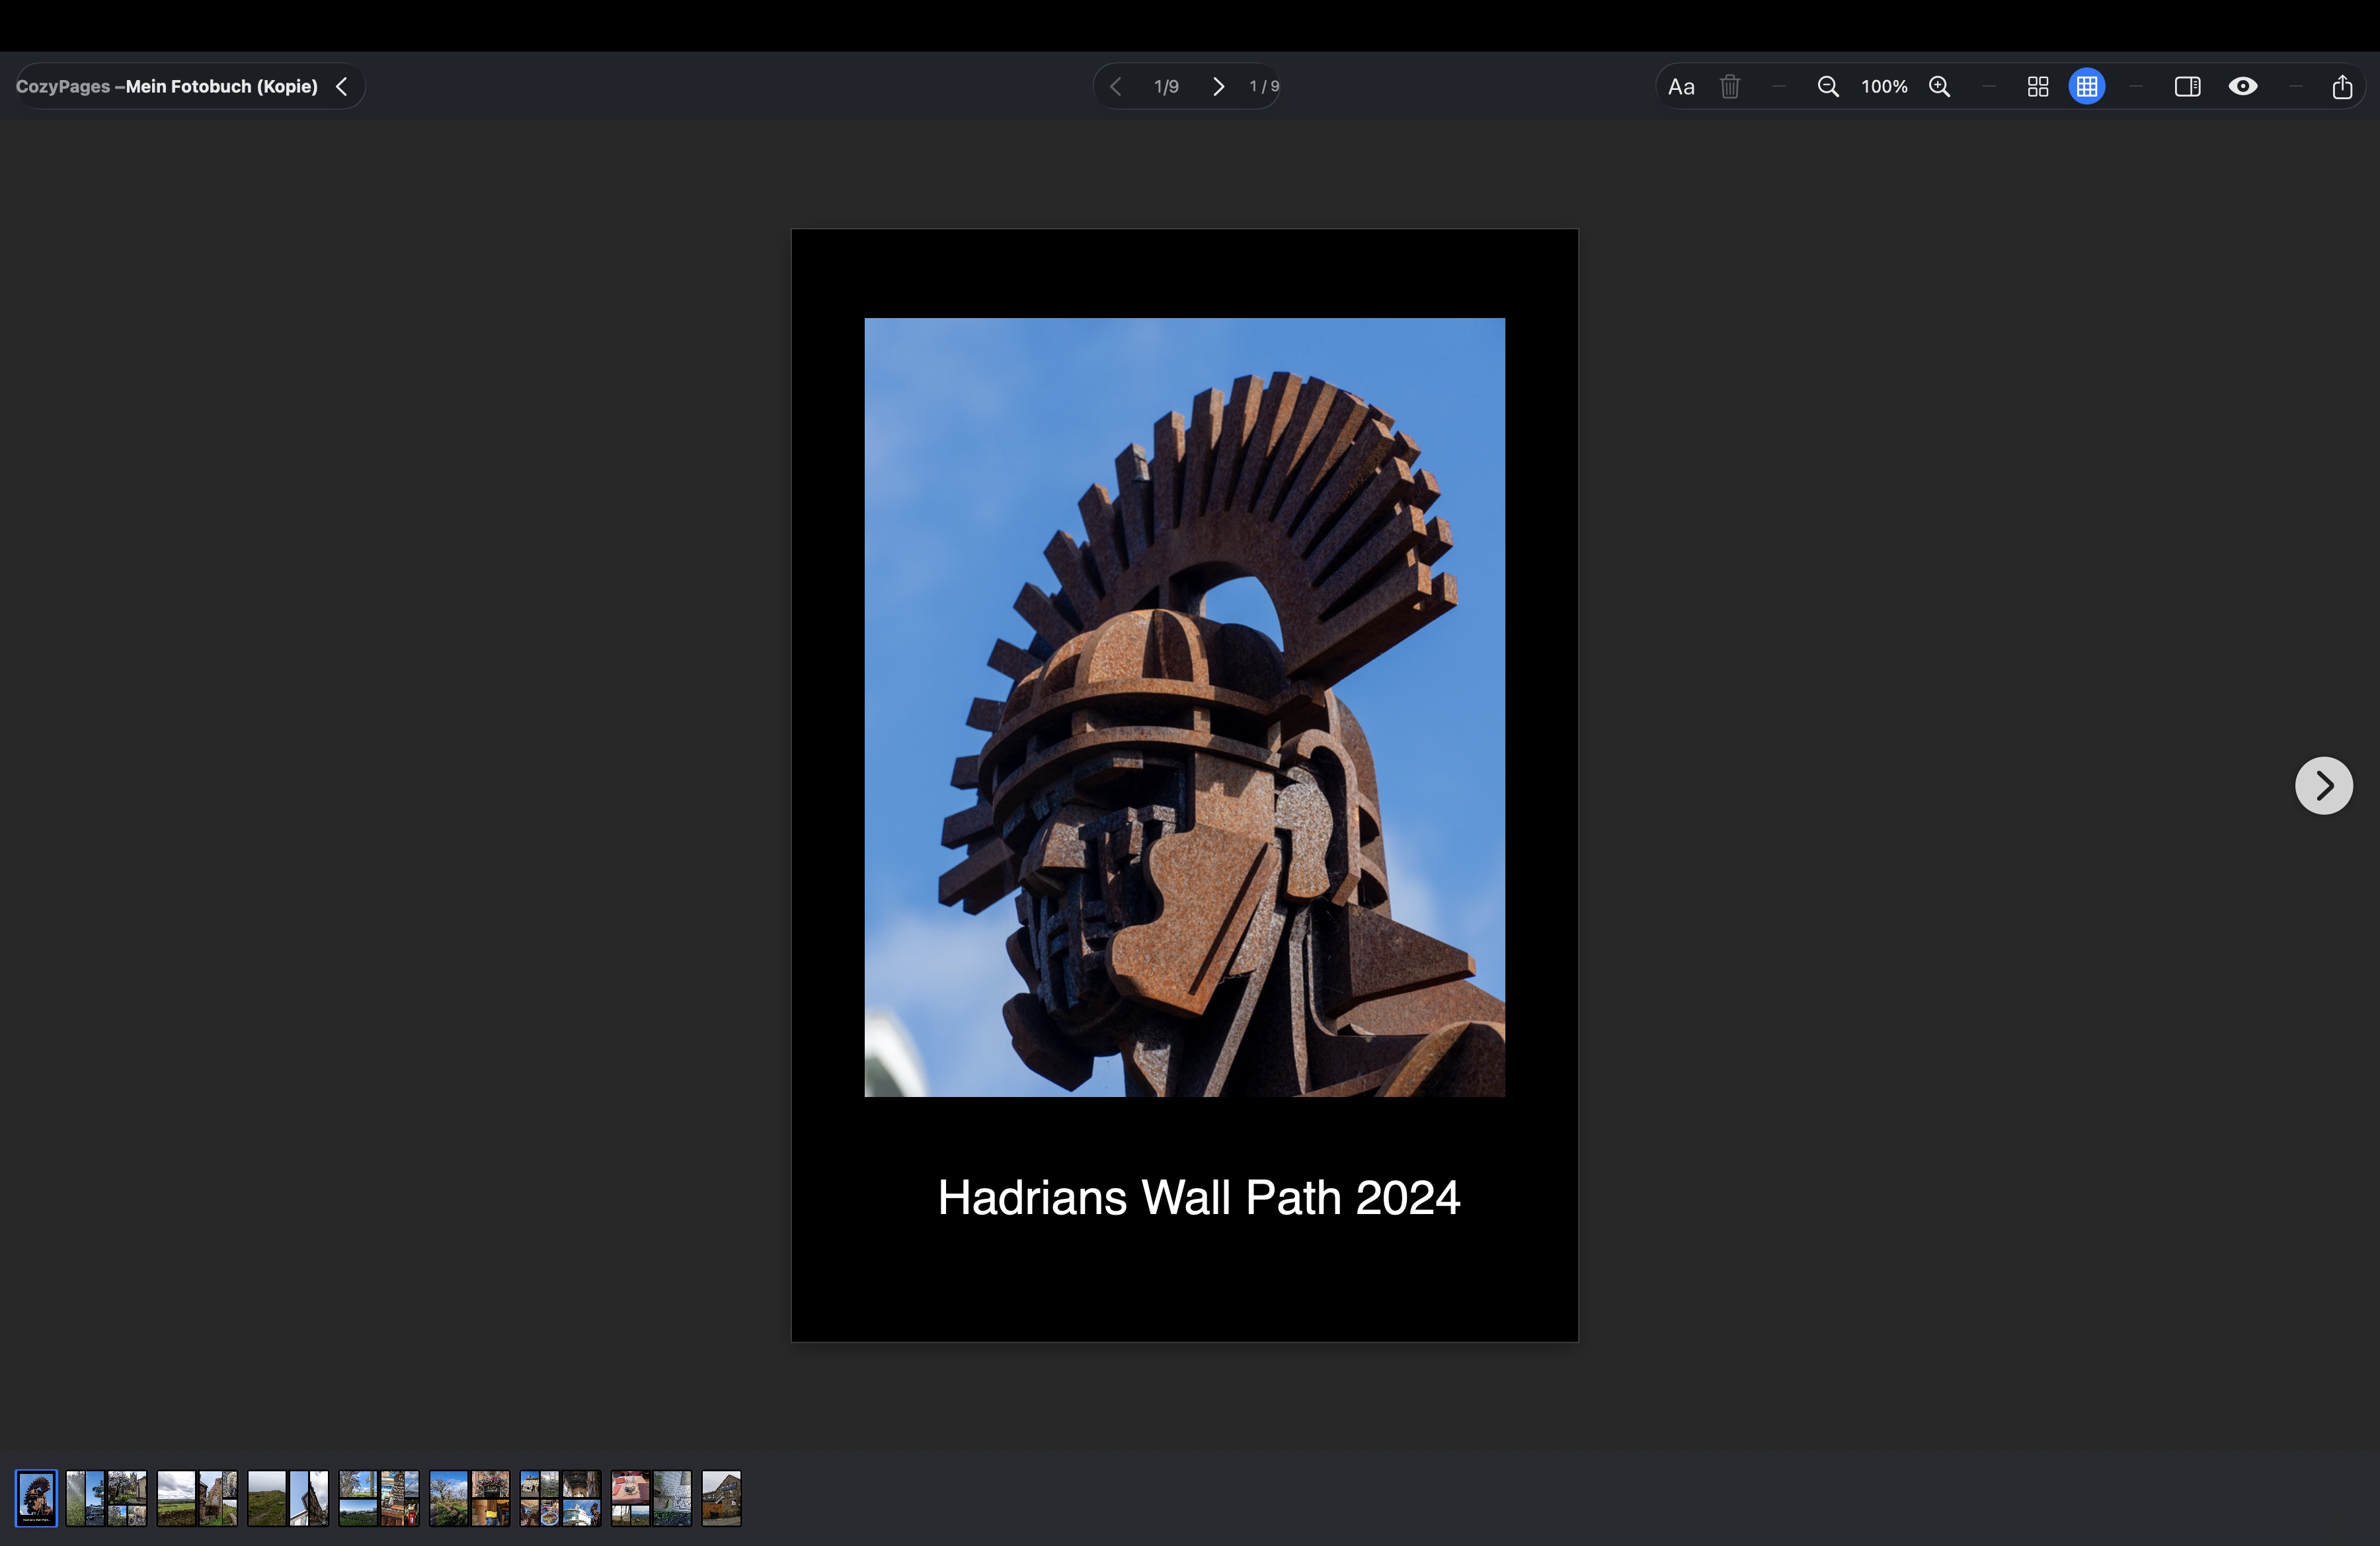The height and width of the screenshot is (1546, 2380).
Task: Click the share/export icon
Action: coord(2342,87)
